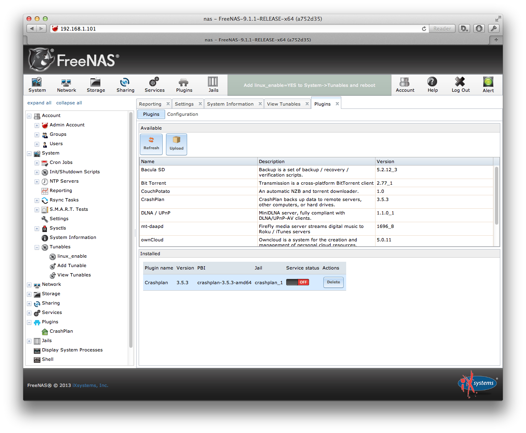Click the browser Forward arrow
Image resolution: width=526 pixels, height=433 pixels.
[41, 29]
